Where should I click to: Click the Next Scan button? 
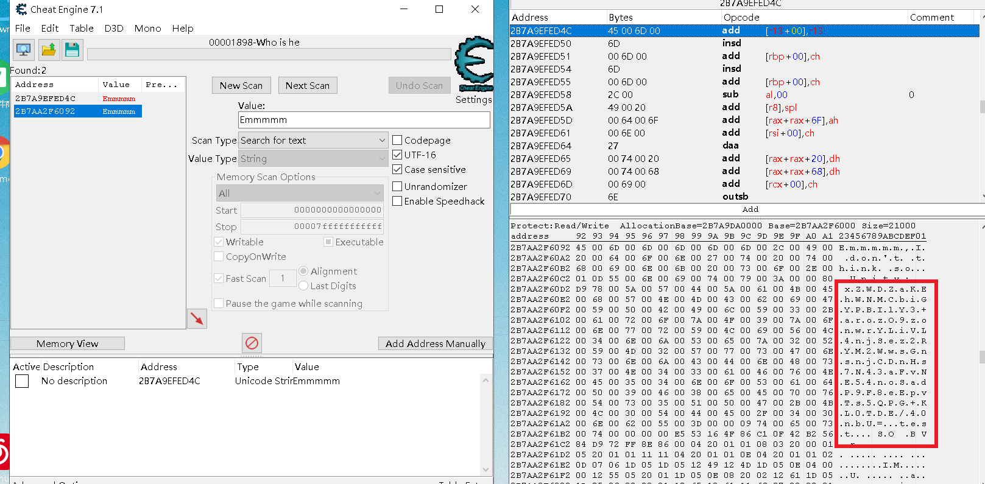coord(308,85)
